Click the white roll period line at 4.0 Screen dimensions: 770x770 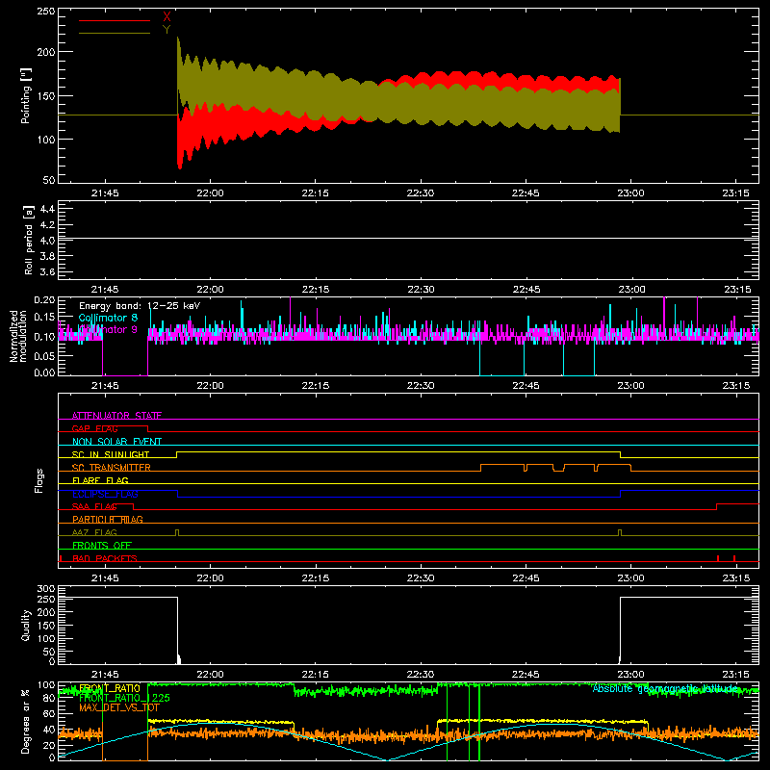tap(408, 238)
